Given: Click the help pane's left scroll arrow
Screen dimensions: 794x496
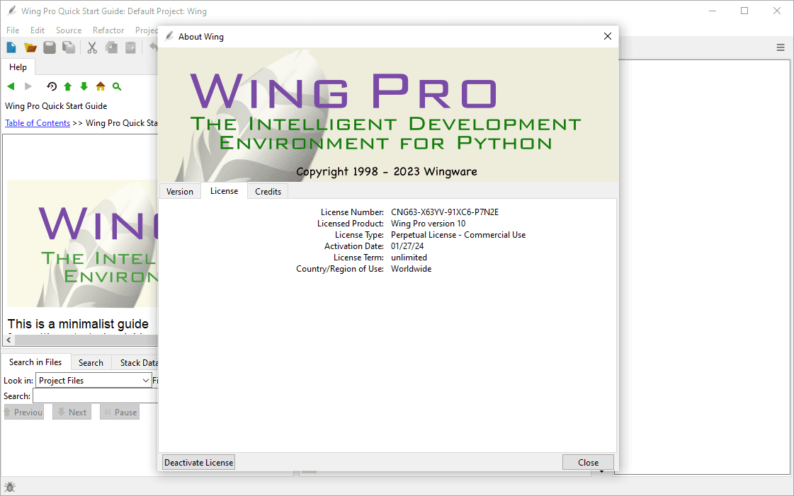Looking at the screenshot, I should coord(8,340).
